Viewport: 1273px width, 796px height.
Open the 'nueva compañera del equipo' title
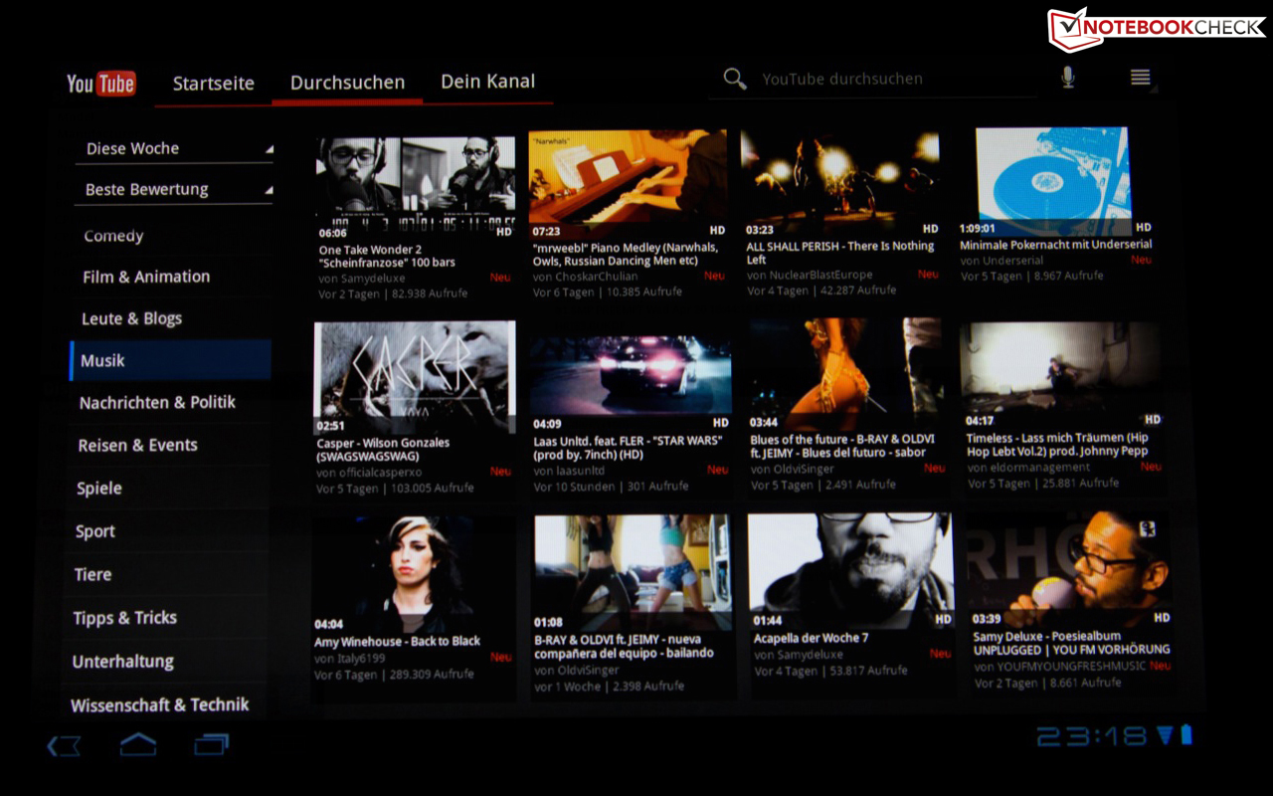pos(624,646)
